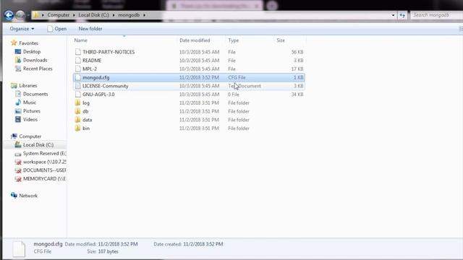Image resolution: width=463 pixels, height=260 pixels.
Task: Open Downloads in Favorites
Action: 35,60
